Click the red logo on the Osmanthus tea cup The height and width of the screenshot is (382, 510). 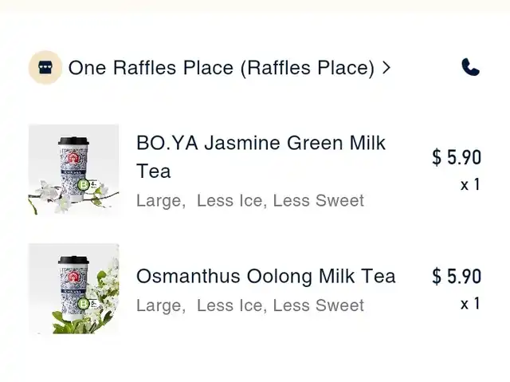click(73, 277)
